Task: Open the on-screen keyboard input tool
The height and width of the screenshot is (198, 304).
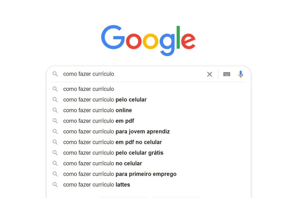Action: tap(226, 74)
